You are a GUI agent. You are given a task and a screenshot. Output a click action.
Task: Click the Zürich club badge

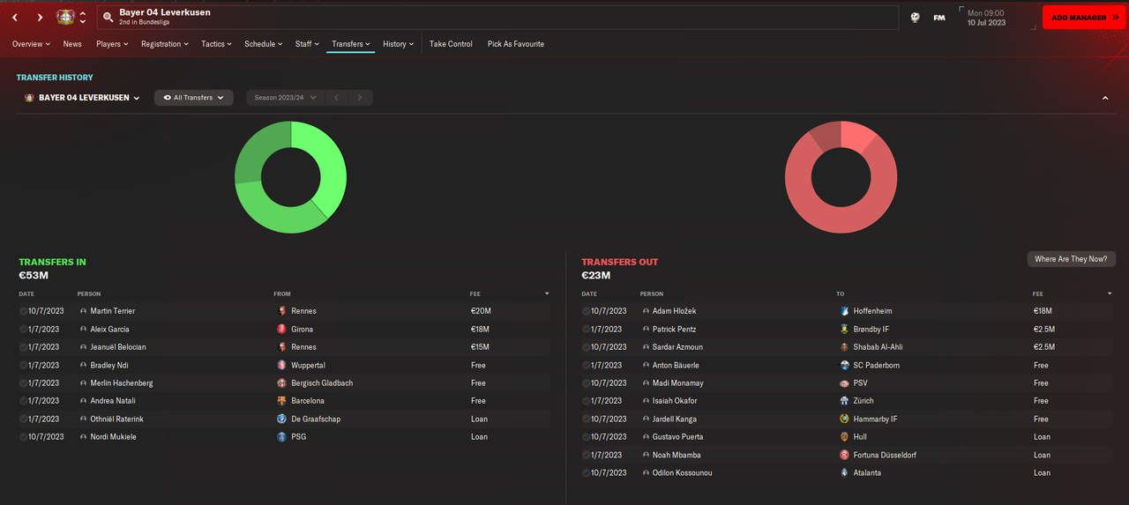845,401
